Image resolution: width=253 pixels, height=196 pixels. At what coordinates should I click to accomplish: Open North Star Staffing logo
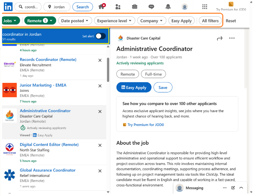tap(10, 149)
